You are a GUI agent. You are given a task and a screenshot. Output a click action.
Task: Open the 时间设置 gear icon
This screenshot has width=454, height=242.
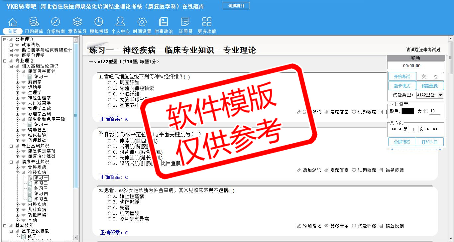pyautogui.click(x=142, y=22)
